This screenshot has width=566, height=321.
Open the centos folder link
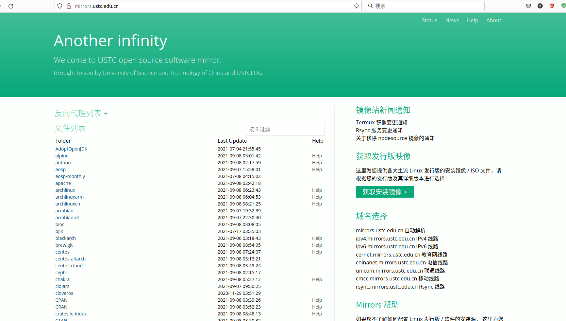[62, 252]
